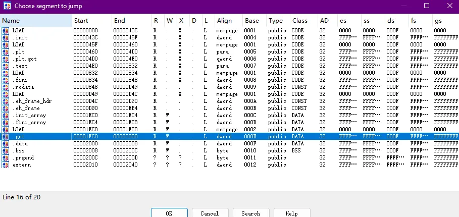The image size is (459, 217).
Task: Click icon of LOAD row starting 00000D49
Action: click(x=5, y=94)
